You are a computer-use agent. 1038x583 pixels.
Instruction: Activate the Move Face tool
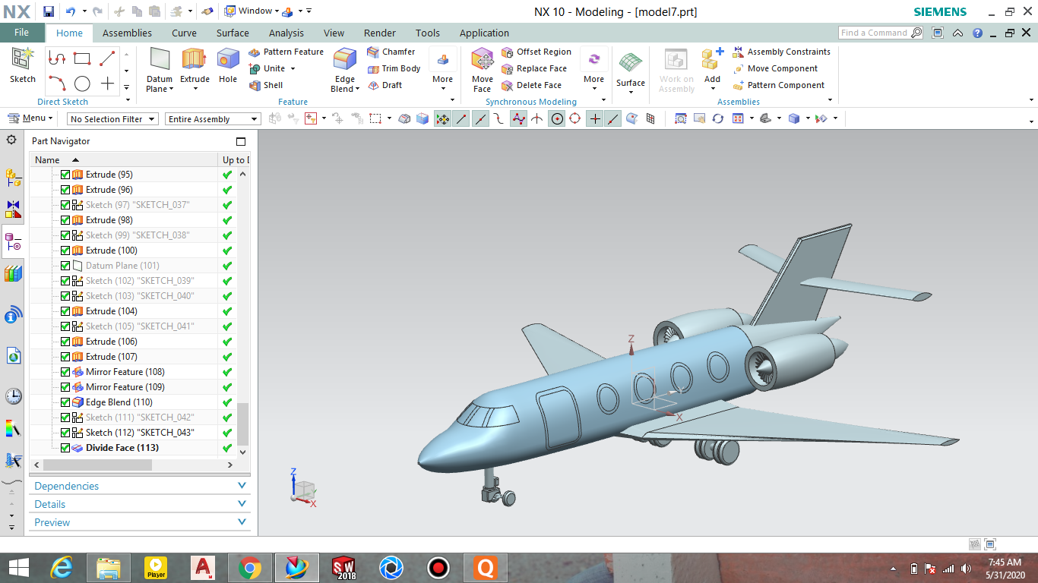tap(483, 70)
